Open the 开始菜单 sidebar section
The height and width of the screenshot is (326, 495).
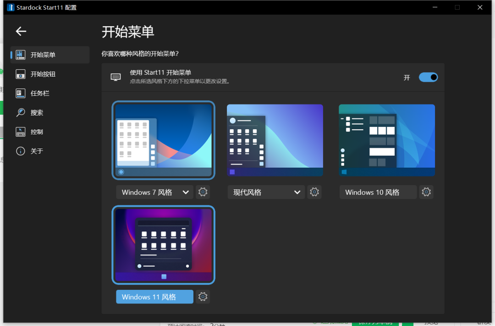point(50,55)
